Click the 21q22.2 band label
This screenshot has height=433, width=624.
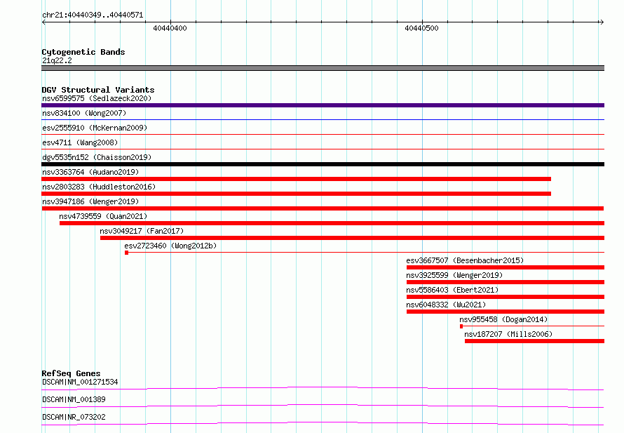tap(57, 60)
